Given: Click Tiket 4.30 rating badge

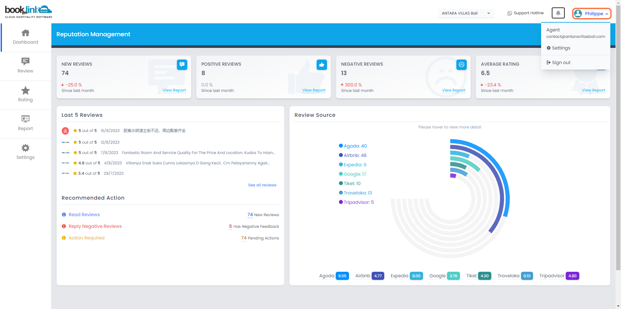Looking at the screenshot, I should coord(485,276).
